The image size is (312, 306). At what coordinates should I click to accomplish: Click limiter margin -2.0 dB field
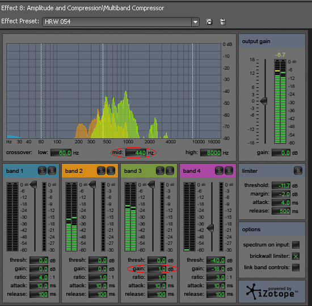point(281,194)
